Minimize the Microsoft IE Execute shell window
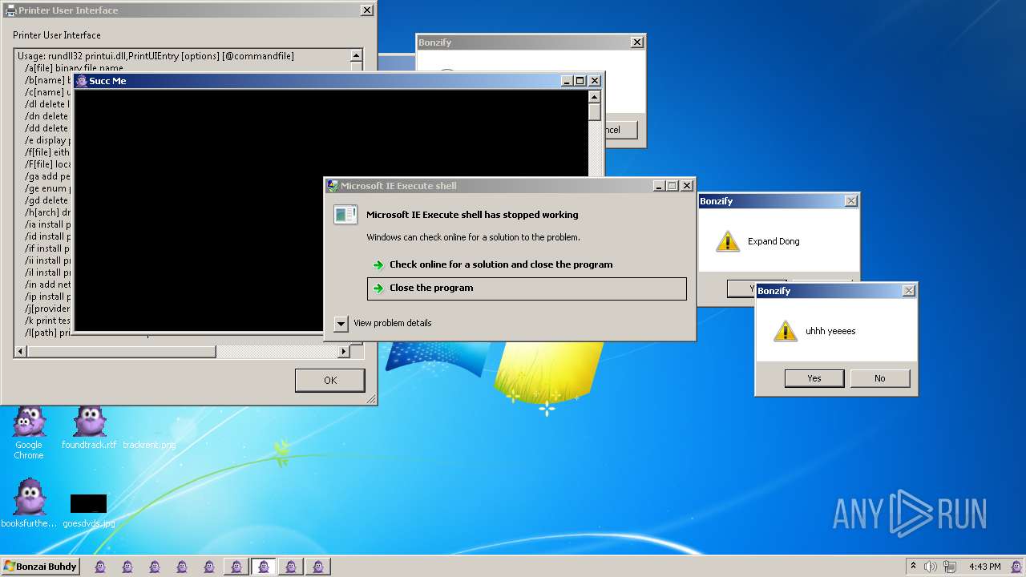The height and width of the screenshot is (577, 1026). pos(660,186)
